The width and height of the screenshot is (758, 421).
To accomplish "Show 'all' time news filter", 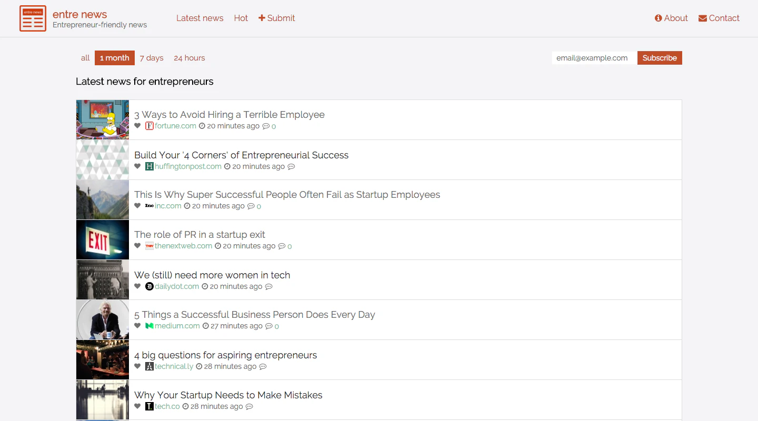I will pos(85,58).
